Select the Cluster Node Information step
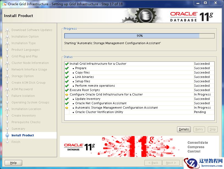Image resolution: width=224 pixels, height=169 pixels. pos(30,63)
